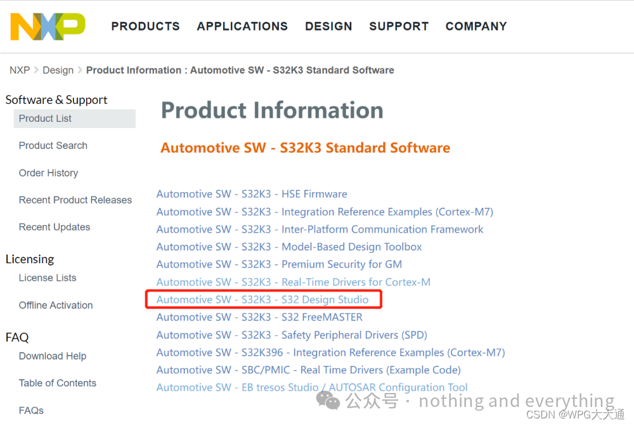Open Recent Updates in sidebar
634x426 pixels.
click(x=54, y=227)
